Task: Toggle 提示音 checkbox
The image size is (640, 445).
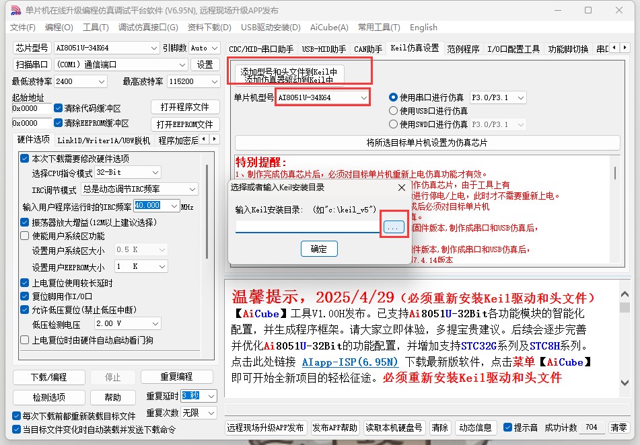Action: 507,427
